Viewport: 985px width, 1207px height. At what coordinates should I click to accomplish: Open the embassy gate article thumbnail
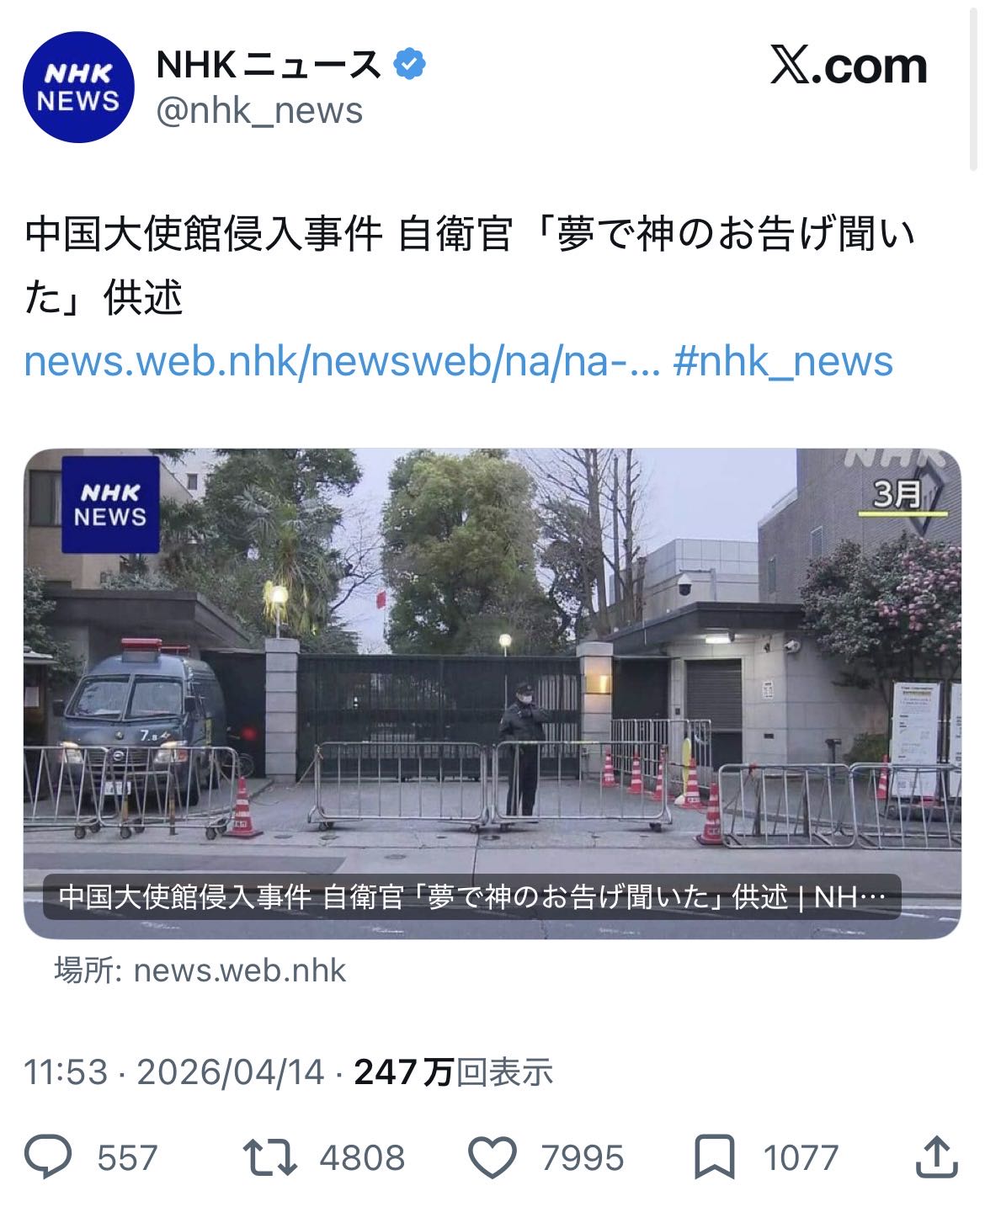[492, 694]
